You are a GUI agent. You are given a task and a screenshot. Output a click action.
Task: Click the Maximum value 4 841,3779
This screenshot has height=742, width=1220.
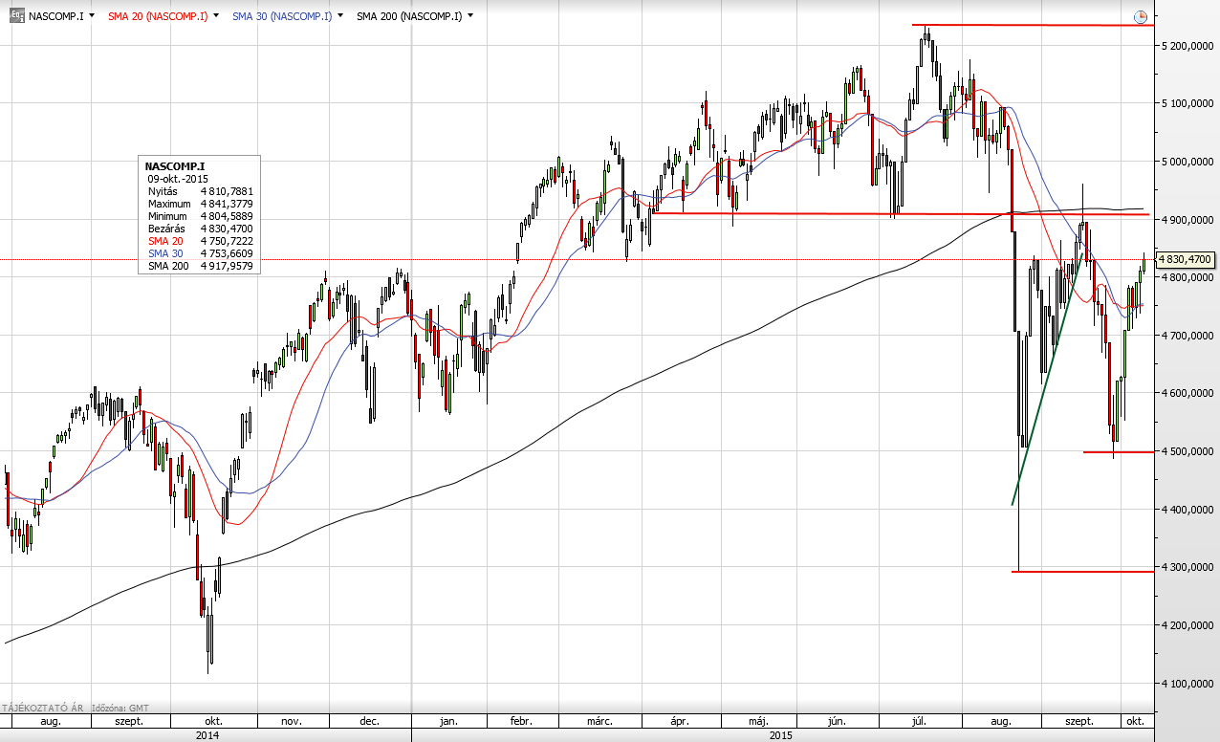click(x=228, y=204)
